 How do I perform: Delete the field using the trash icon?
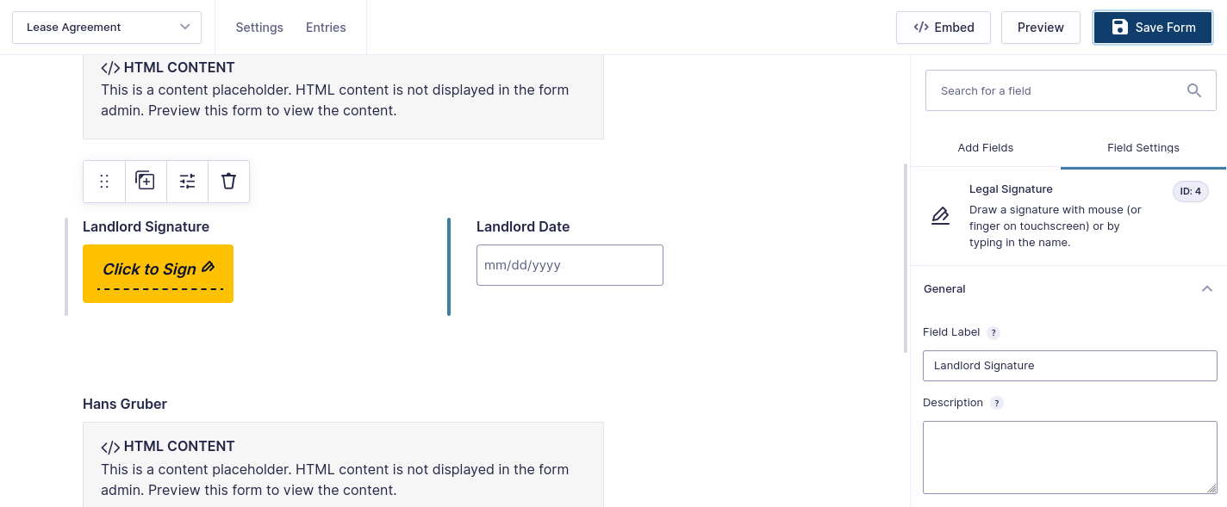[x=227, y=181]
